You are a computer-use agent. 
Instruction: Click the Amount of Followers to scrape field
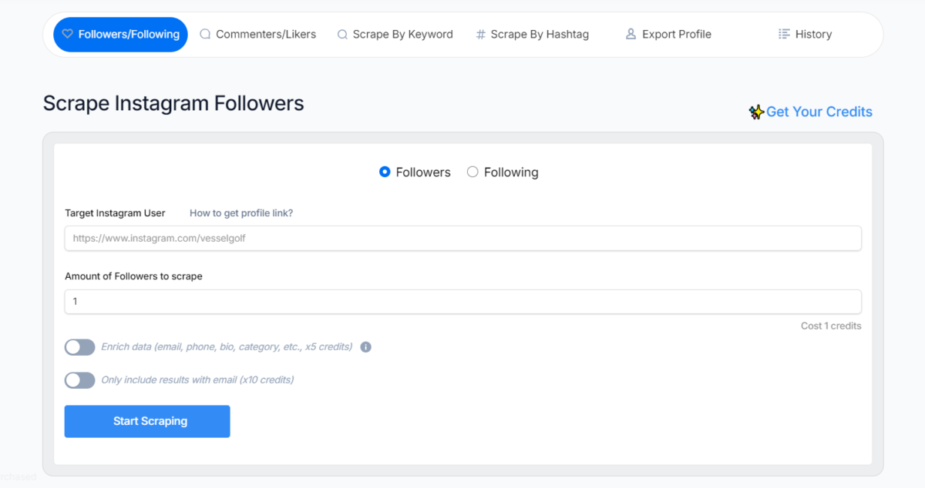click(462, 302)
